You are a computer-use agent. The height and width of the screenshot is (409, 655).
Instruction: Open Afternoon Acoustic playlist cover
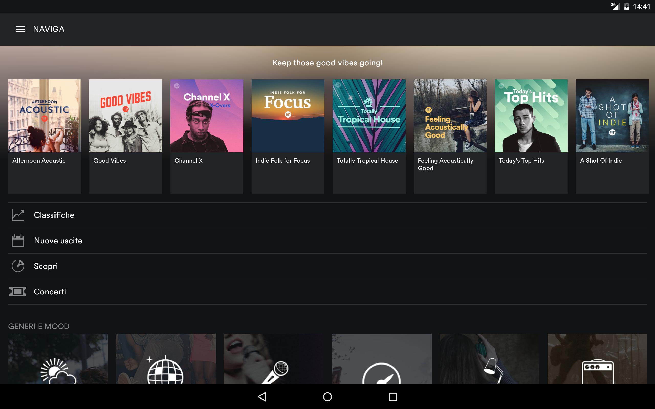click(45, 116)
